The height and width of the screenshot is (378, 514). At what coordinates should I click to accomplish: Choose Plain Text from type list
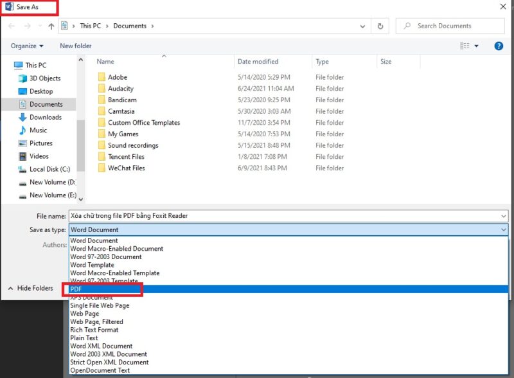click(x=288, y=338)
